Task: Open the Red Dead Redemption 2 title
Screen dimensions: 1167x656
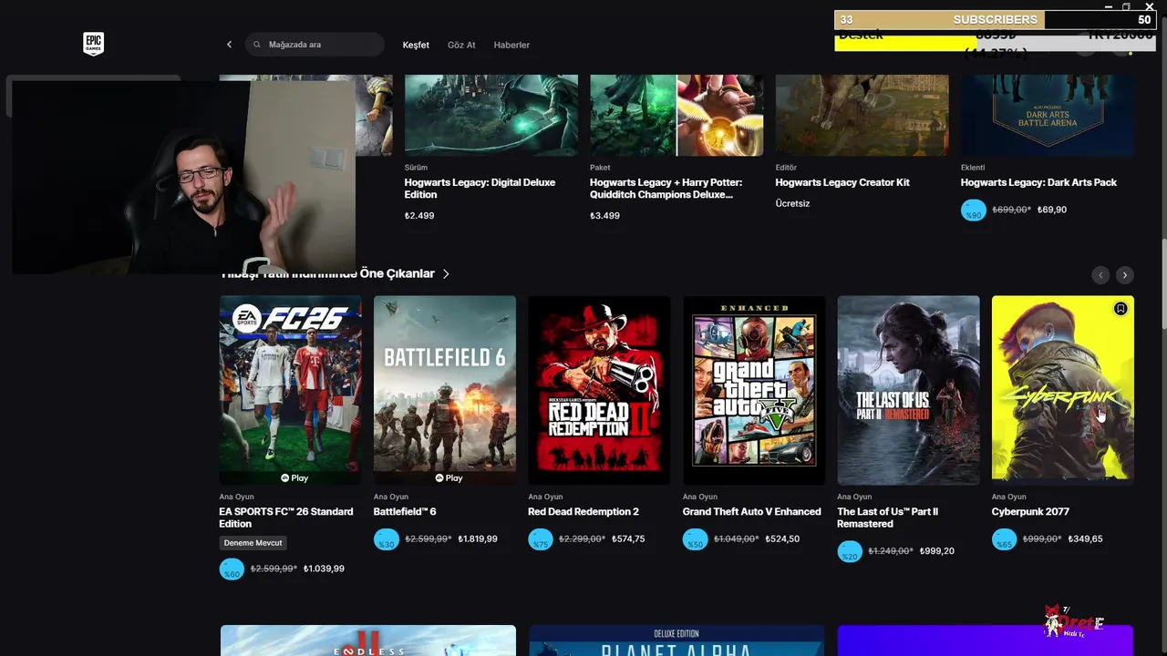Action: 583,512
